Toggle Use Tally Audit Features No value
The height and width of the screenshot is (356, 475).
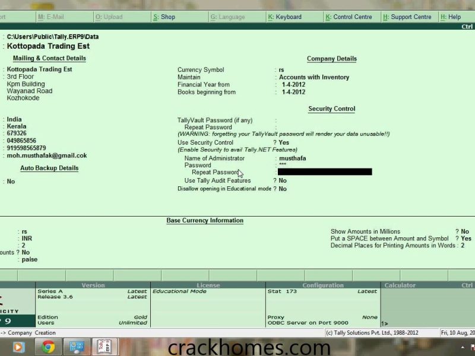click(x=283, y=181)
